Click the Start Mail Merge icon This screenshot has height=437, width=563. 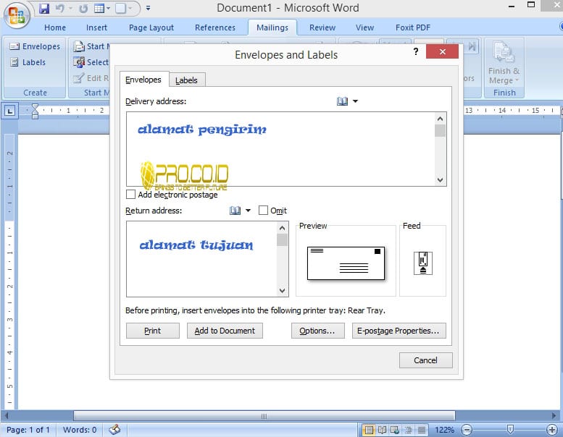tap(79, 46)
